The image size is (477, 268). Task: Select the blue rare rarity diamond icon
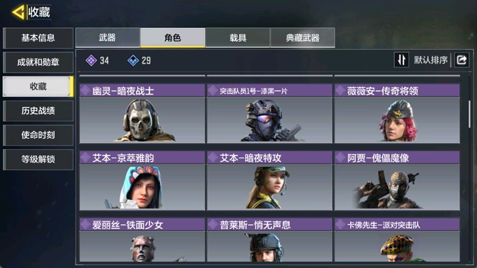coord(133,61)
